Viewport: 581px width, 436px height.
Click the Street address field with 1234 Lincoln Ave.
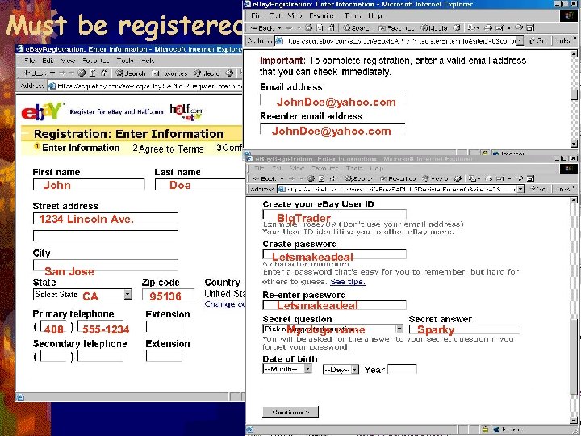[x=105, y=218]
